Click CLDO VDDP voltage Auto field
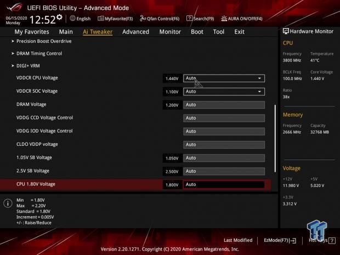340x255 pixels. click(224, 145)
